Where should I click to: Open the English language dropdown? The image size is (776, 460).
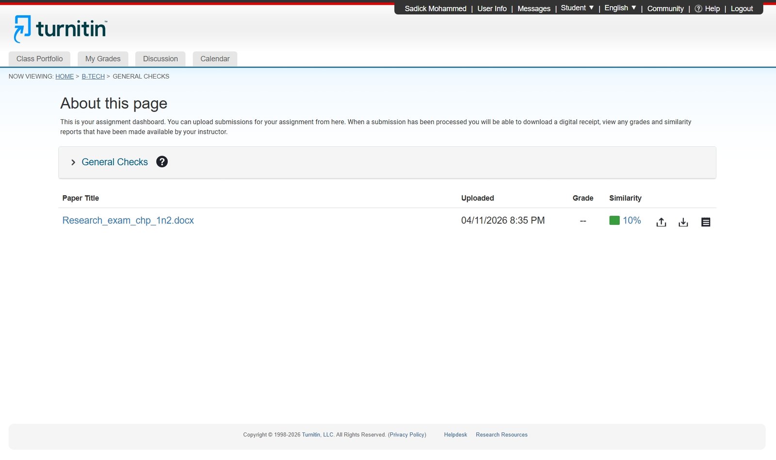pos(620,8)
